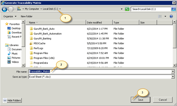177x106 pixels.
Task: Focus the Search Local Disk (C:) field
Action: [x=151, y=9]
